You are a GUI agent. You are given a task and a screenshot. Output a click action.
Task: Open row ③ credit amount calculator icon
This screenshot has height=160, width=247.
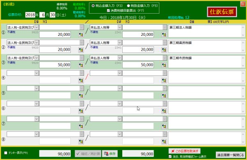pos(164,65)
